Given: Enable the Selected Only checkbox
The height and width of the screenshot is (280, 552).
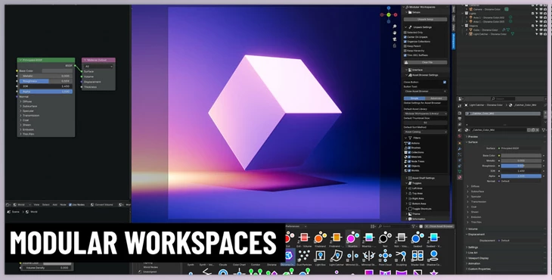Looking at the screenshot, I should [405, 33].
